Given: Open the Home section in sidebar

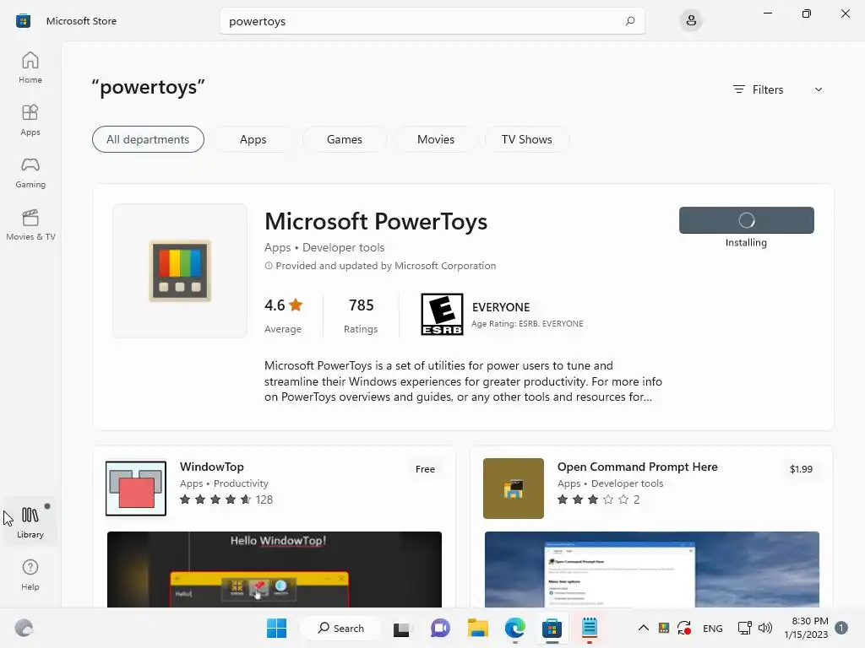Looking at the screenshot, I should point(30,67).
